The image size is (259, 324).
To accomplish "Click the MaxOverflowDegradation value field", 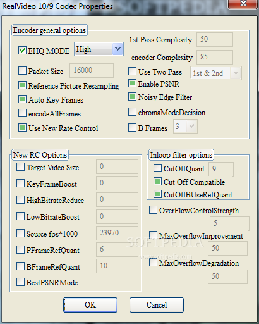I will 227,277.
